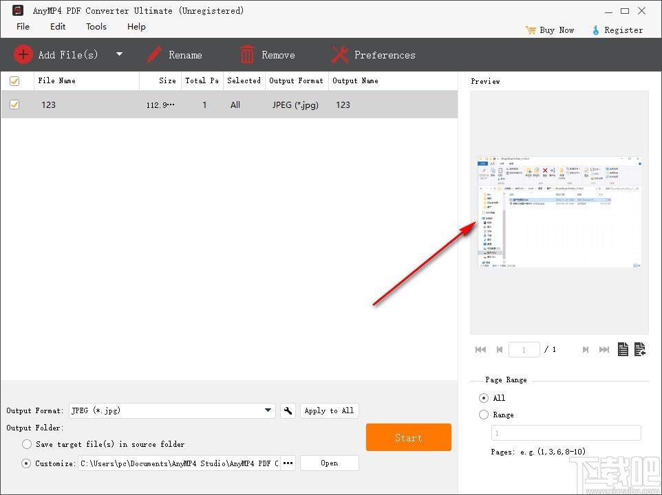Click the output name 123 cell
Image resolution: width=662 pixels, height=495 pixels.
(x=343, y=105)
